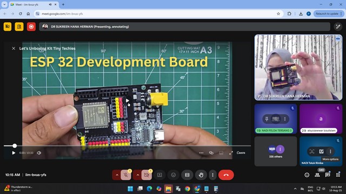
Task: Toggle the turned-off camera button
Action: click(147, 175)
